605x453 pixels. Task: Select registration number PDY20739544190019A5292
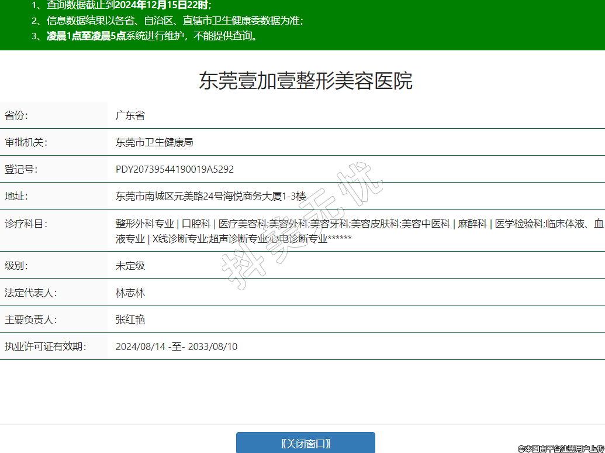click(174, 169)
